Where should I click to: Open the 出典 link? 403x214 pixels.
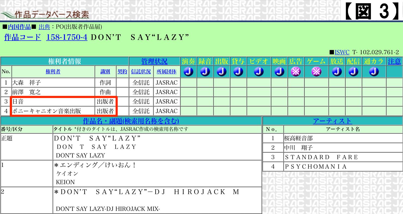pos(44,27)
